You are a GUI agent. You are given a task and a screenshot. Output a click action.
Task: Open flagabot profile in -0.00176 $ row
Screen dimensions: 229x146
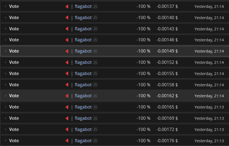[83, 141]
